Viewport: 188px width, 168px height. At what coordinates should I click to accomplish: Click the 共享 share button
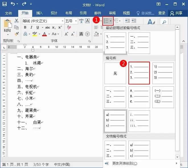tap(176, 13)
